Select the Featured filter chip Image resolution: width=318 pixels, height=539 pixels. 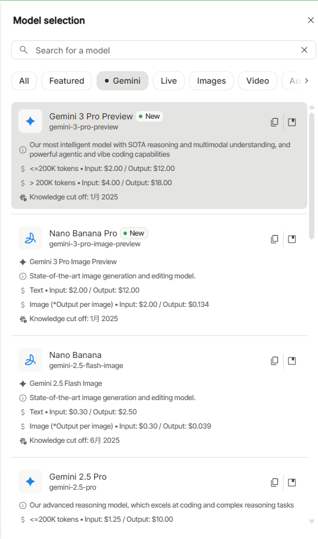pyautogui.click(x=66, y=81)
